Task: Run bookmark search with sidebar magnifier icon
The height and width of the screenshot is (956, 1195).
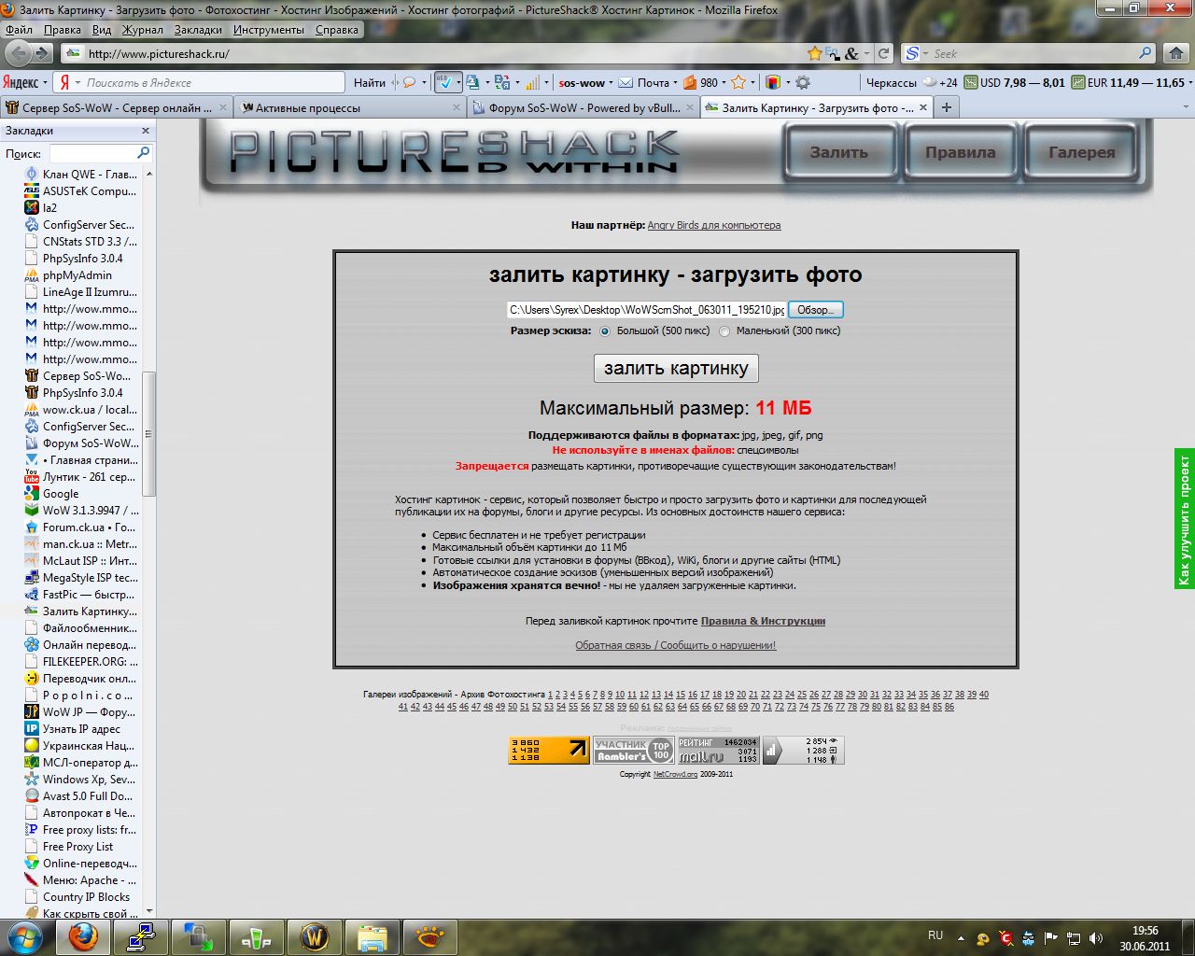Action: 144,152
